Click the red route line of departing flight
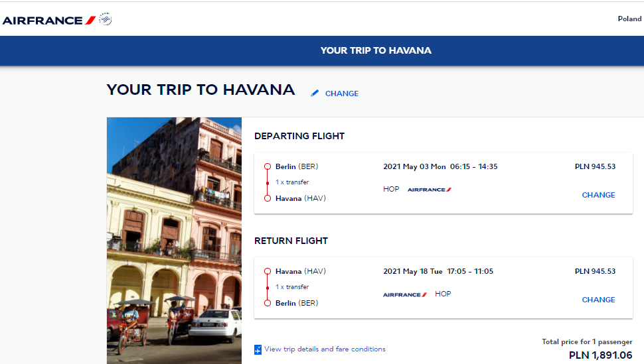The image size is (644, 364). (268, 182)
